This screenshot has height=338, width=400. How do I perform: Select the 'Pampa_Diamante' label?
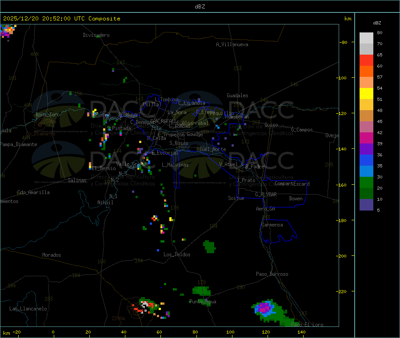point(18,144)
